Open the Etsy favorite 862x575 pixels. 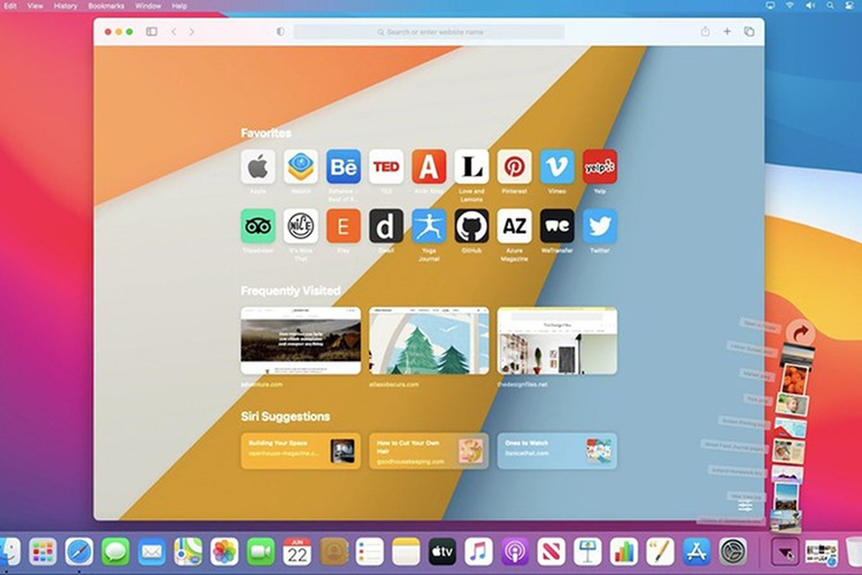343,226
